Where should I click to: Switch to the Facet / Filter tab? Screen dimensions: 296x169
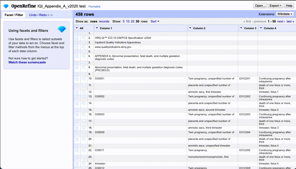pos(14,15)
